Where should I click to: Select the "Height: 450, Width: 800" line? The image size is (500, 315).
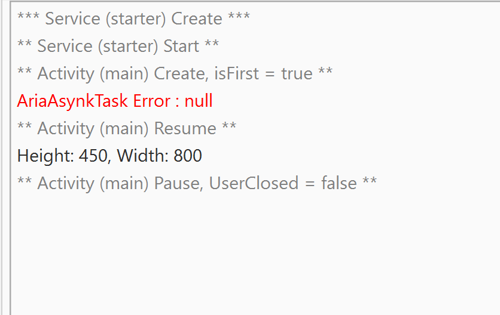pos(109,156)
